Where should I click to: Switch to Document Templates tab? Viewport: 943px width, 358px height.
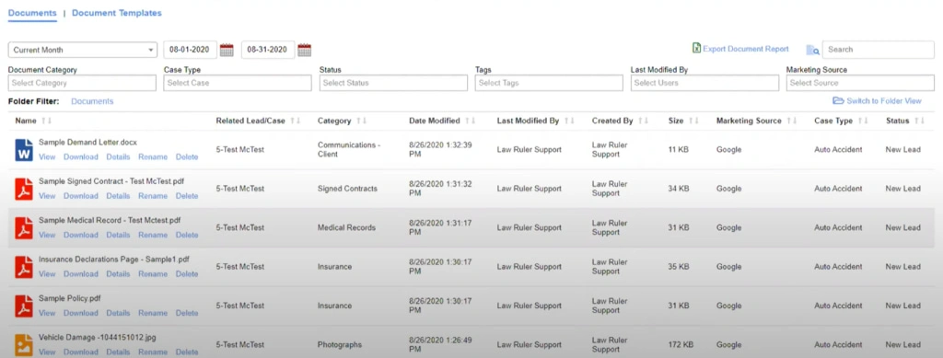pos(117,13)
